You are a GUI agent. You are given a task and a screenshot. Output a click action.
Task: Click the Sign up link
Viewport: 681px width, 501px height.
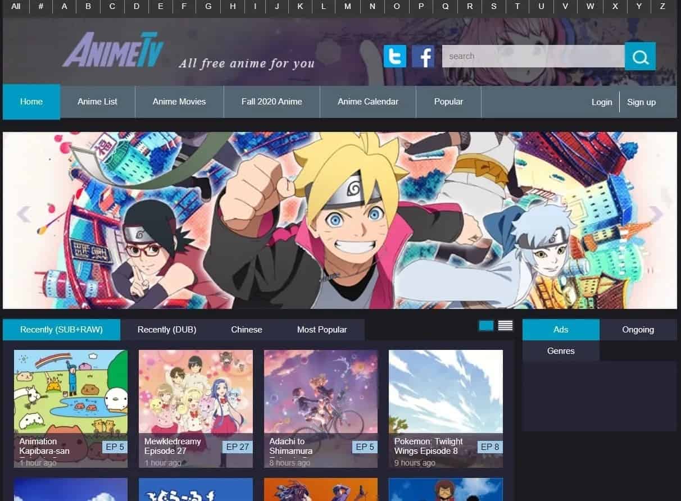pyautogui.click(x=641, y=102)
